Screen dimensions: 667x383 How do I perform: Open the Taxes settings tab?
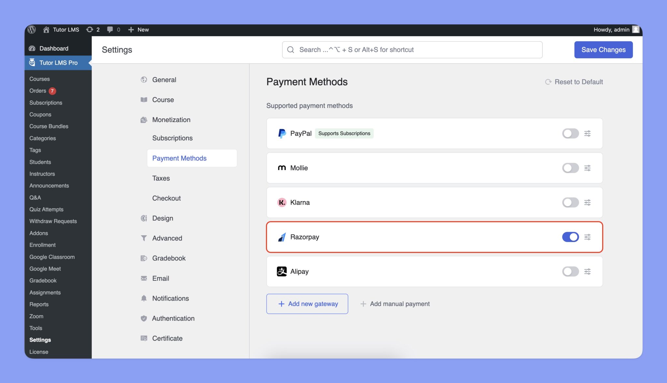pyautogui.click(x=161, y=178)
